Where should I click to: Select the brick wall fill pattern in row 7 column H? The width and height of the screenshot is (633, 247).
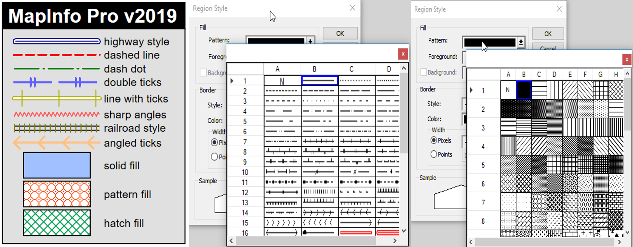pos(616,202)
